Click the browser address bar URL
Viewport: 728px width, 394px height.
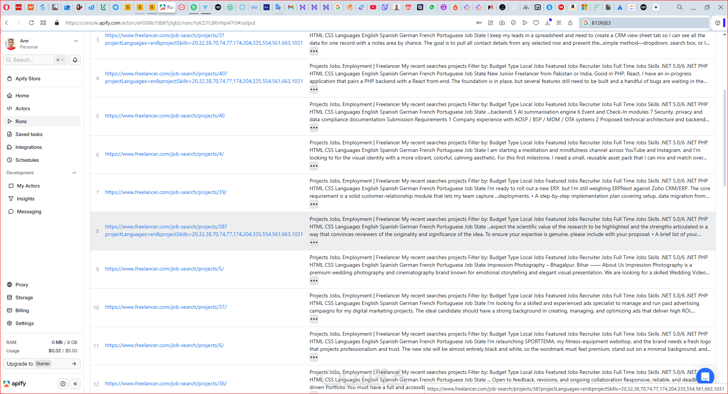coord(160,23)
